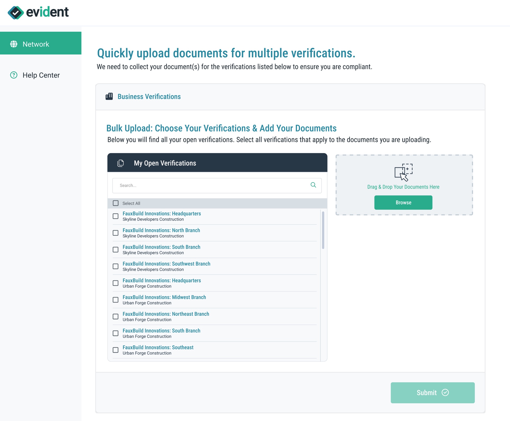Screen dimensions: 510x421
Task: Open the Network section in the sidebar
Action: pos(36,44)
